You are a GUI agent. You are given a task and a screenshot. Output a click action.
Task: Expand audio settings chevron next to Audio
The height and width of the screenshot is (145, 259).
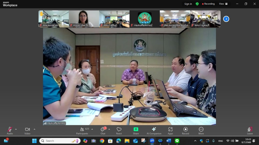17,129
